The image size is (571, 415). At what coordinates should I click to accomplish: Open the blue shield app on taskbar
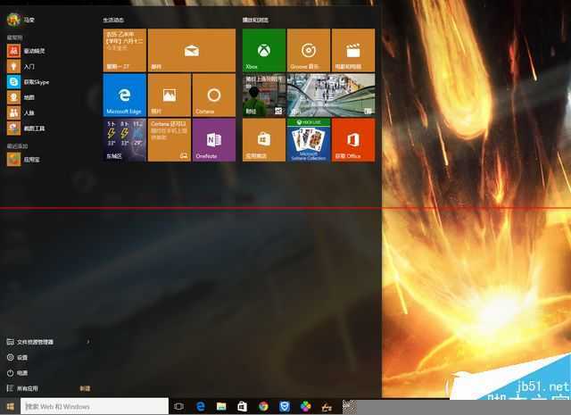tap(284, 406)
